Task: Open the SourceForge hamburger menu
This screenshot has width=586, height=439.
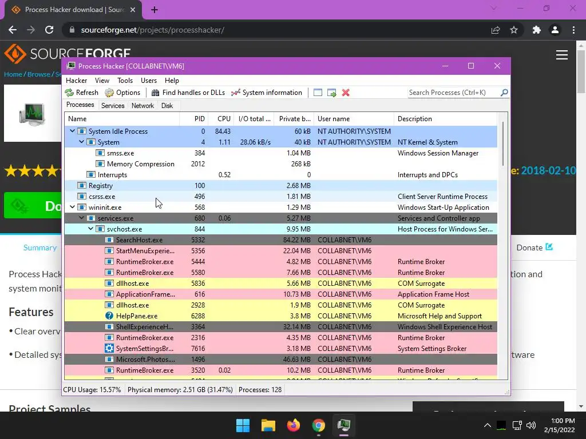Action: coord(562,55)
